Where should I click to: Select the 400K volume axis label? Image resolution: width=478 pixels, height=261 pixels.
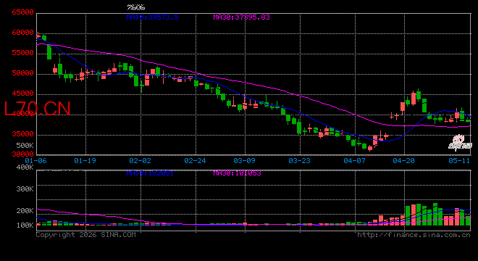pyautogui.click(x=25, y=167)
